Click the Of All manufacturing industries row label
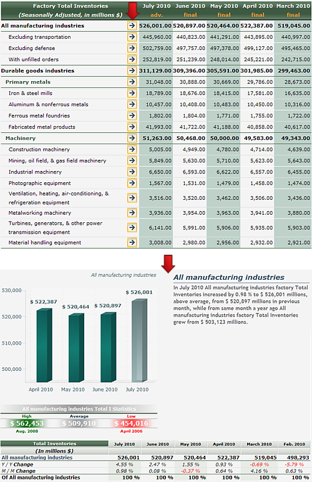 coord(41,478)
